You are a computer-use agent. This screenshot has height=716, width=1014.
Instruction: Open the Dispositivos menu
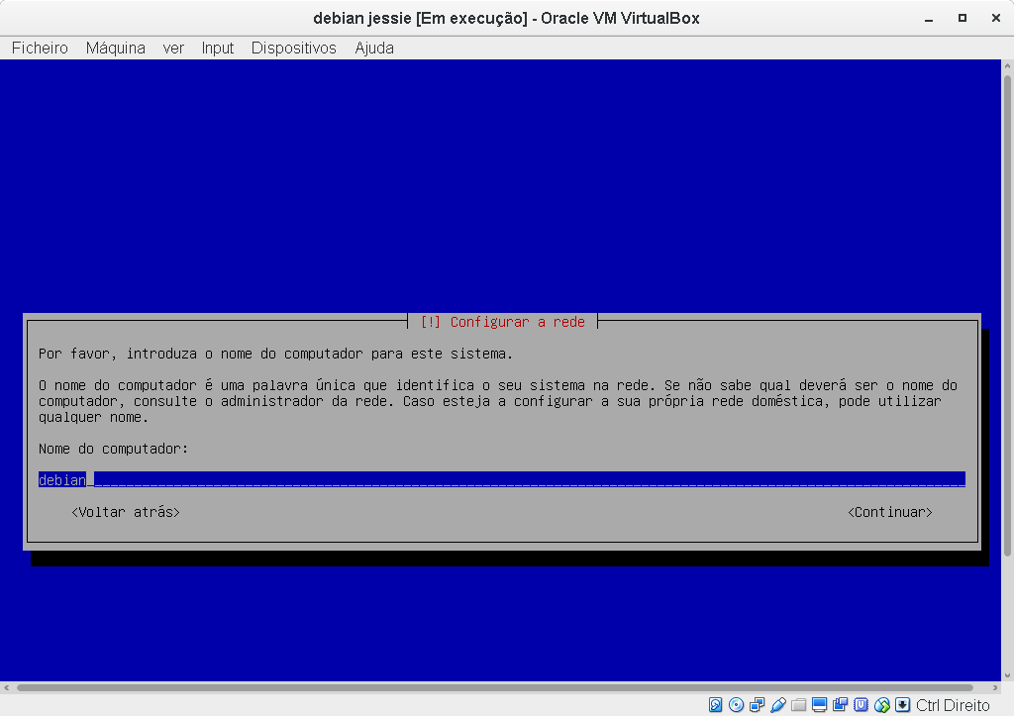coord(293,48)
